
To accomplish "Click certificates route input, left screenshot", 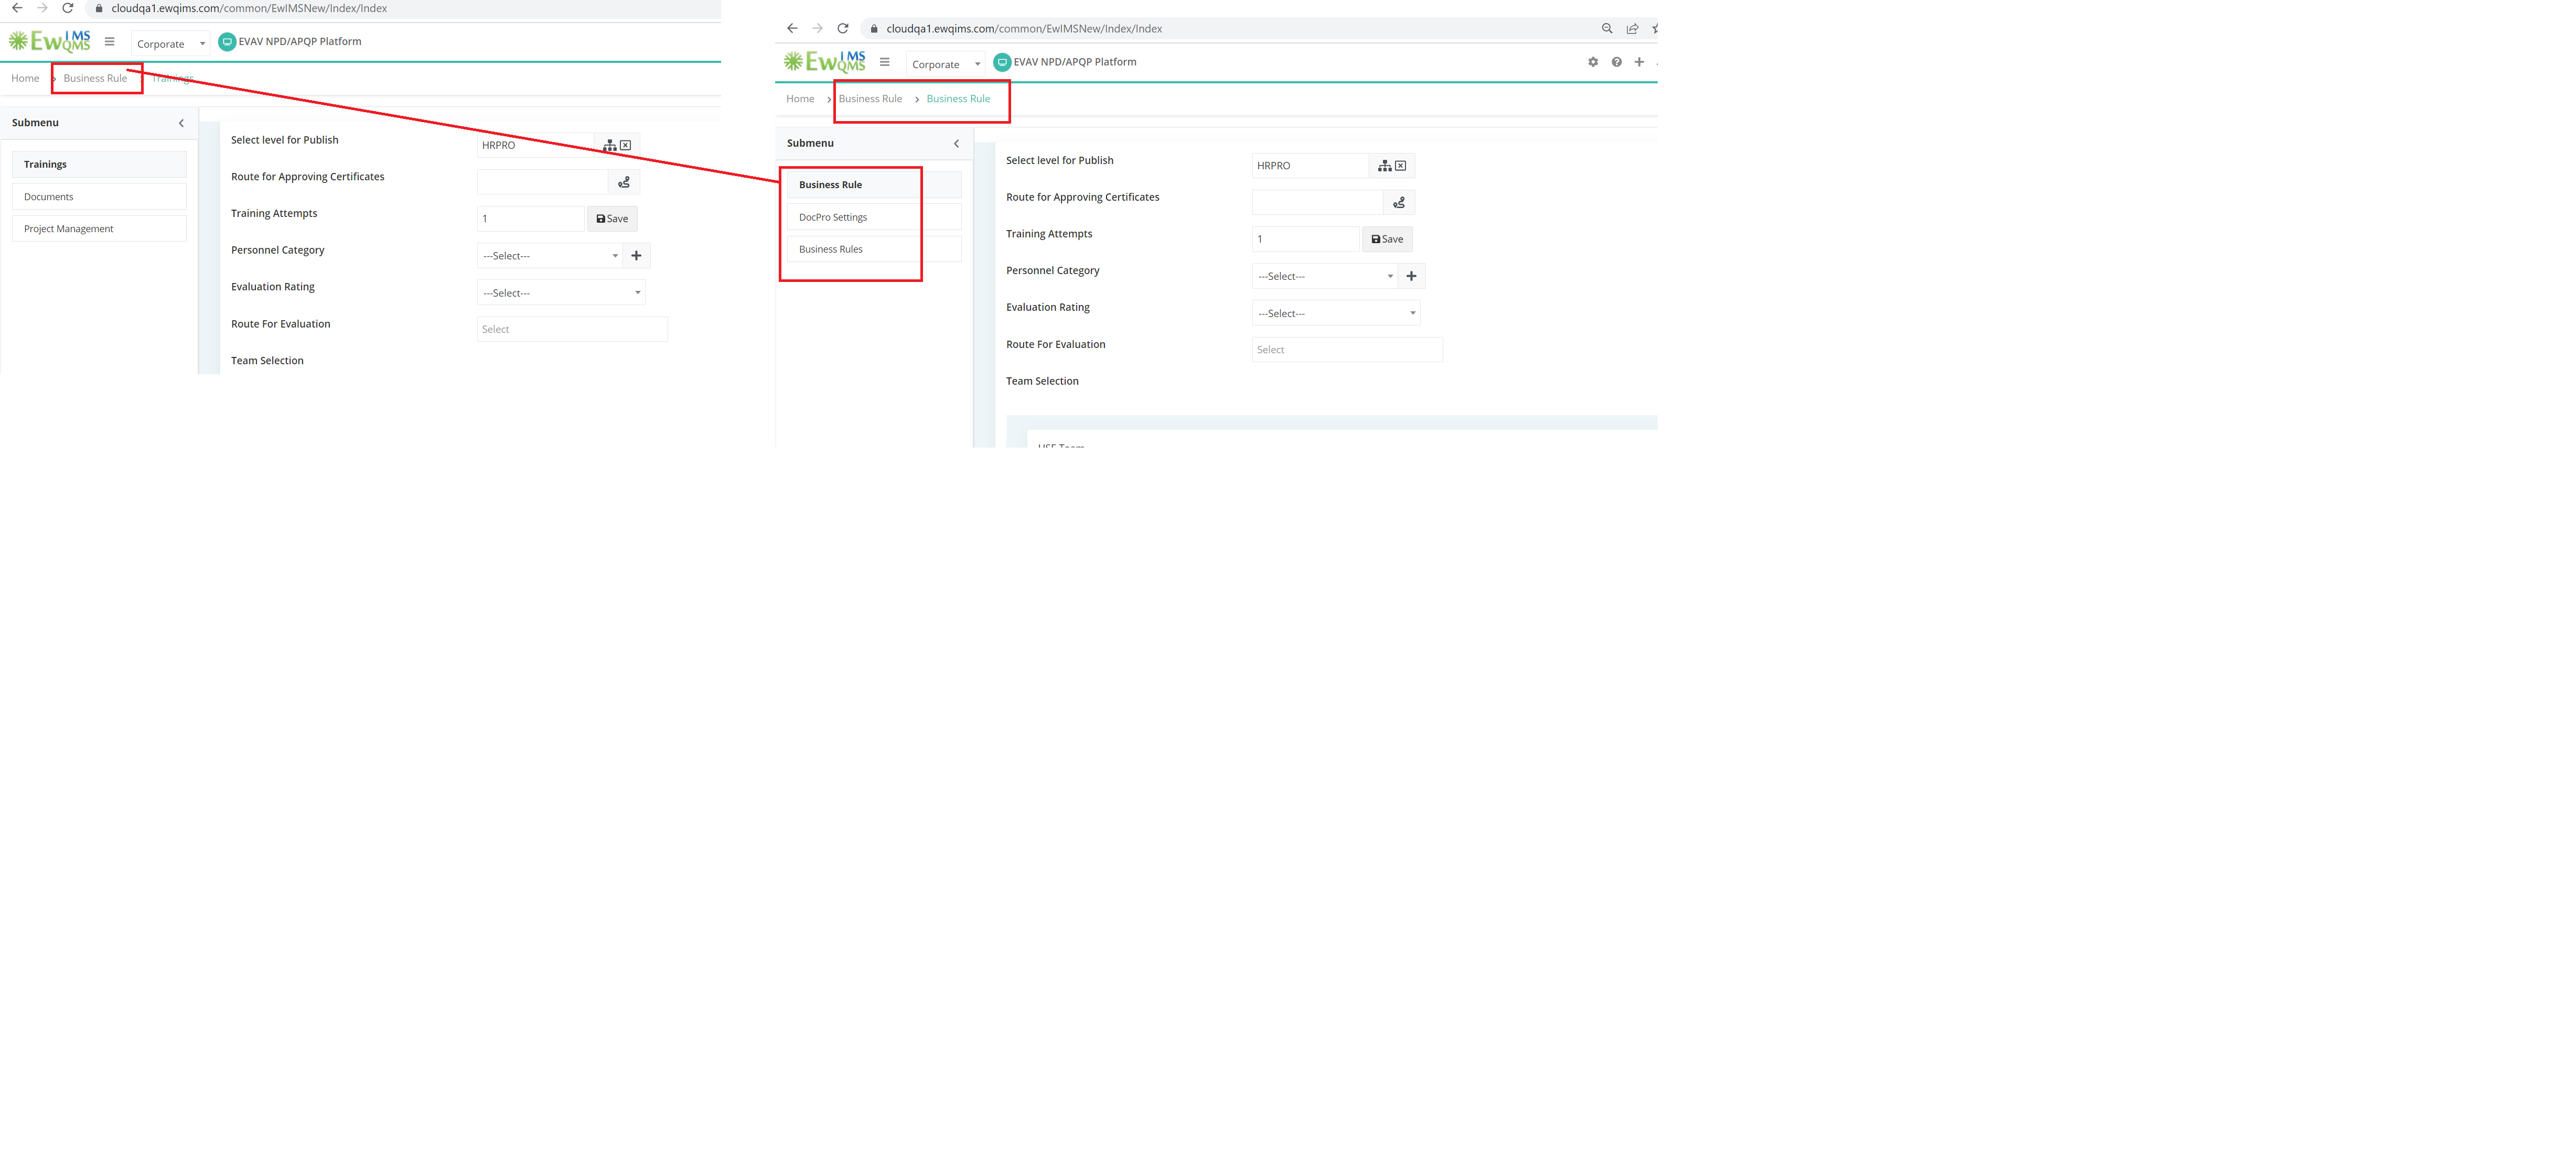I will tap(543, 182).
